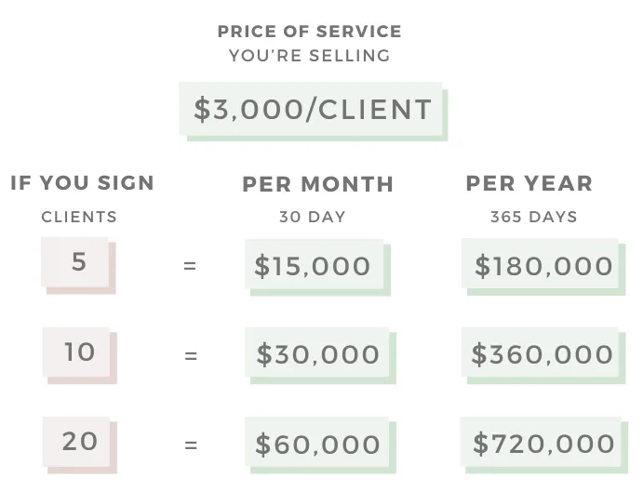Click the $60,000 per month box
643x491 pixels.
click(x=317, y=445)
